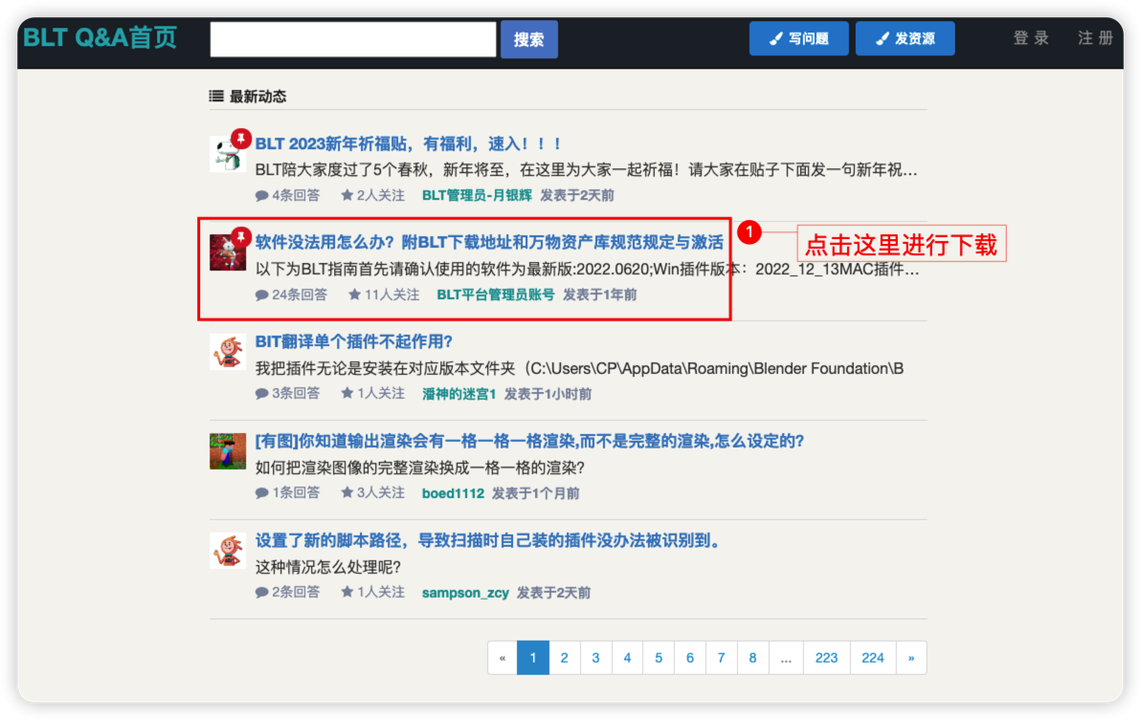Go to page 7
1141x720 pixels.
[x=721, y=658]
